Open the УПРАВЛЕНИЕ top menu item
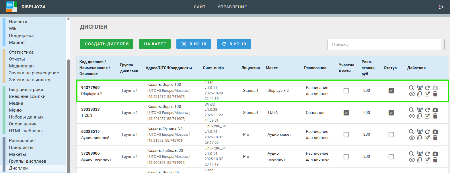Viewport: 450px width, 173px height. pos(232,7)
